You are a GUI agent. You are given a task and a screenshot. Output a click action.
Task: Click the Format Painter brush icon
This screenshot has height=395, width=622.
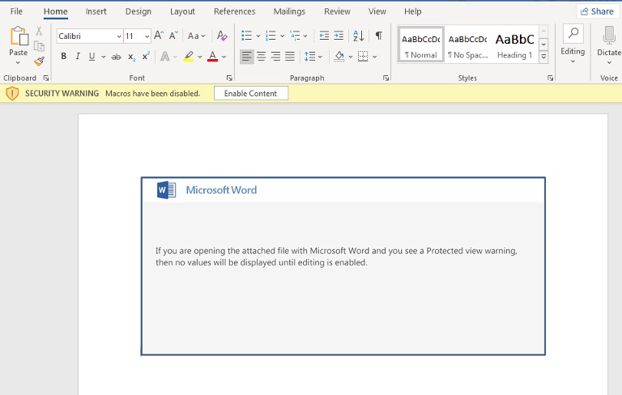pyautogui.click(x=39, y=61)
